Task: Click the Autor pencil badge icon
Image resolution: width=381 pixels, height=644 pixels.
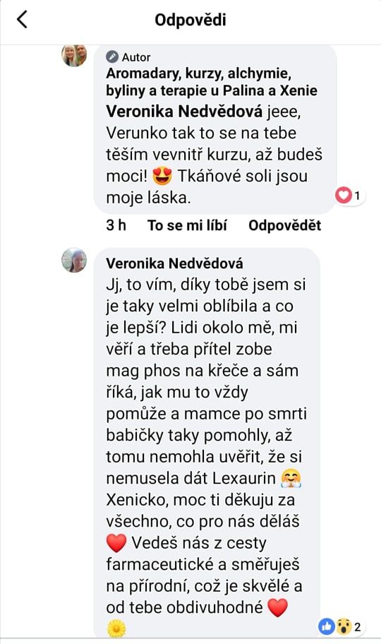Action: coord(112,56)
